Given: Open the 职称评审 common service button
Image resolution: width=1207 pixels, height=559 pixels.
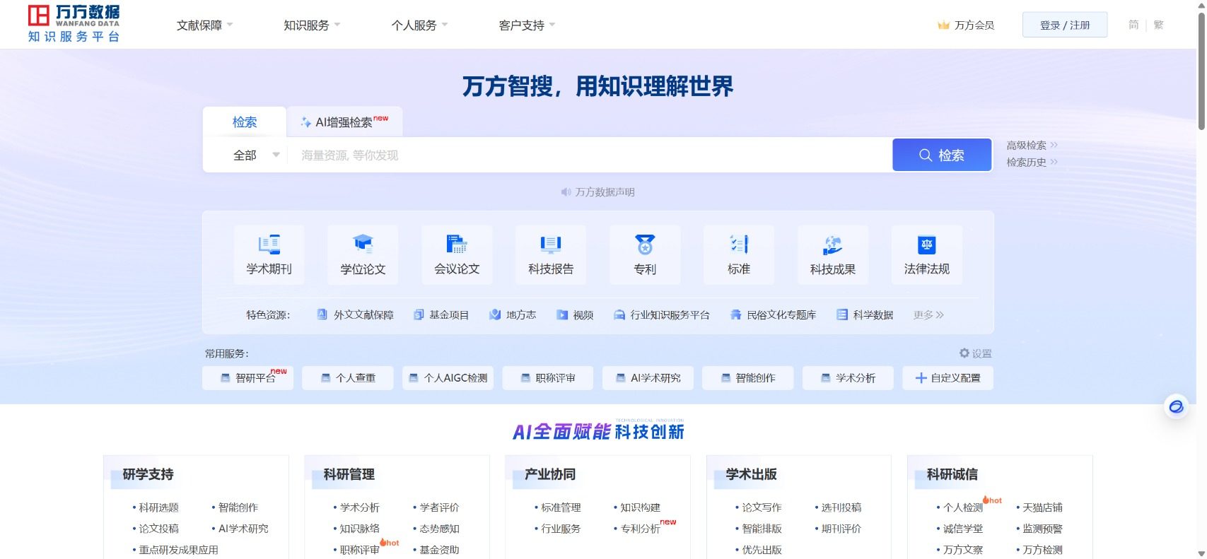Looking at the screenshot, I should pos(547,378).
